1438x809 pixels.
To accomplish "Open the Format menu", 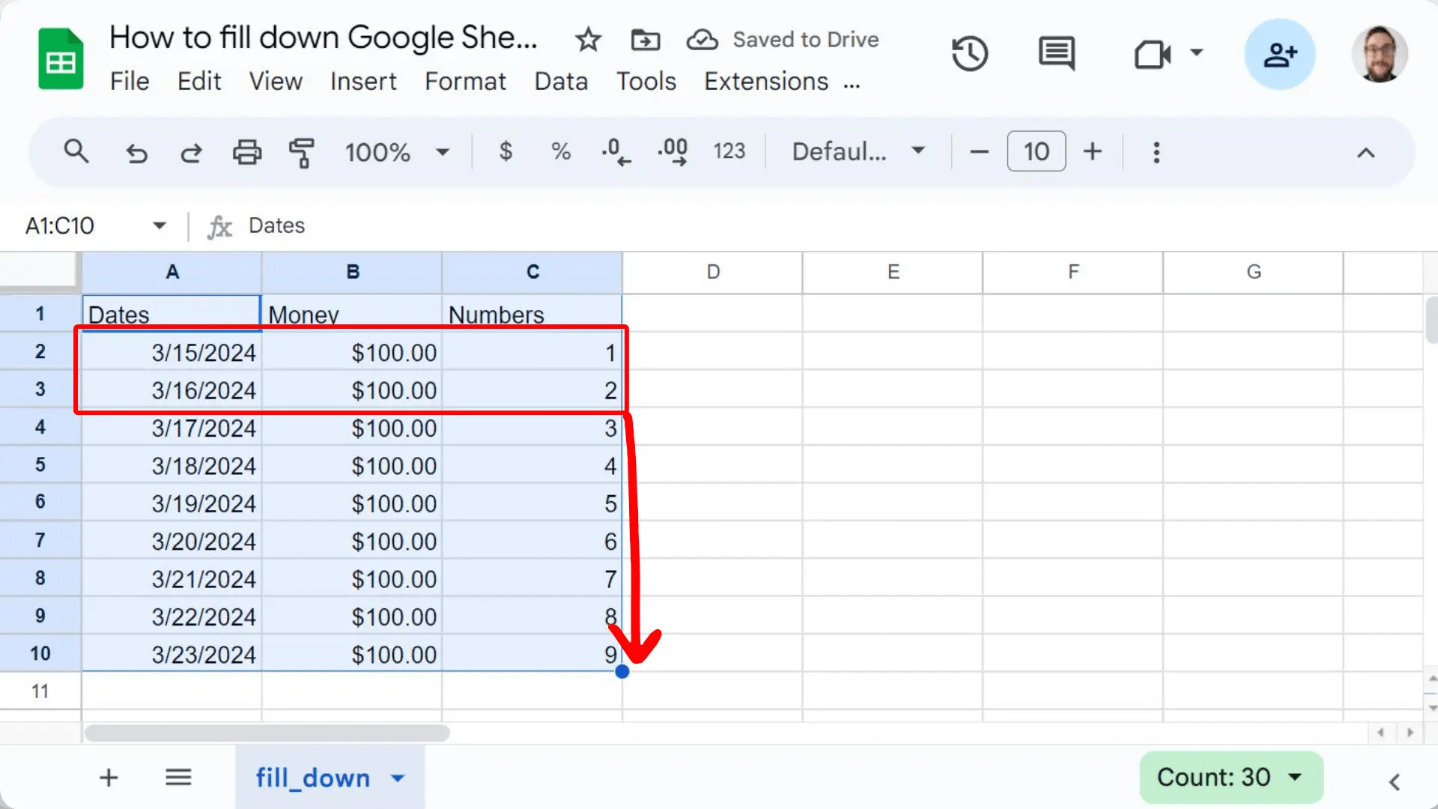I will (465, 81).
